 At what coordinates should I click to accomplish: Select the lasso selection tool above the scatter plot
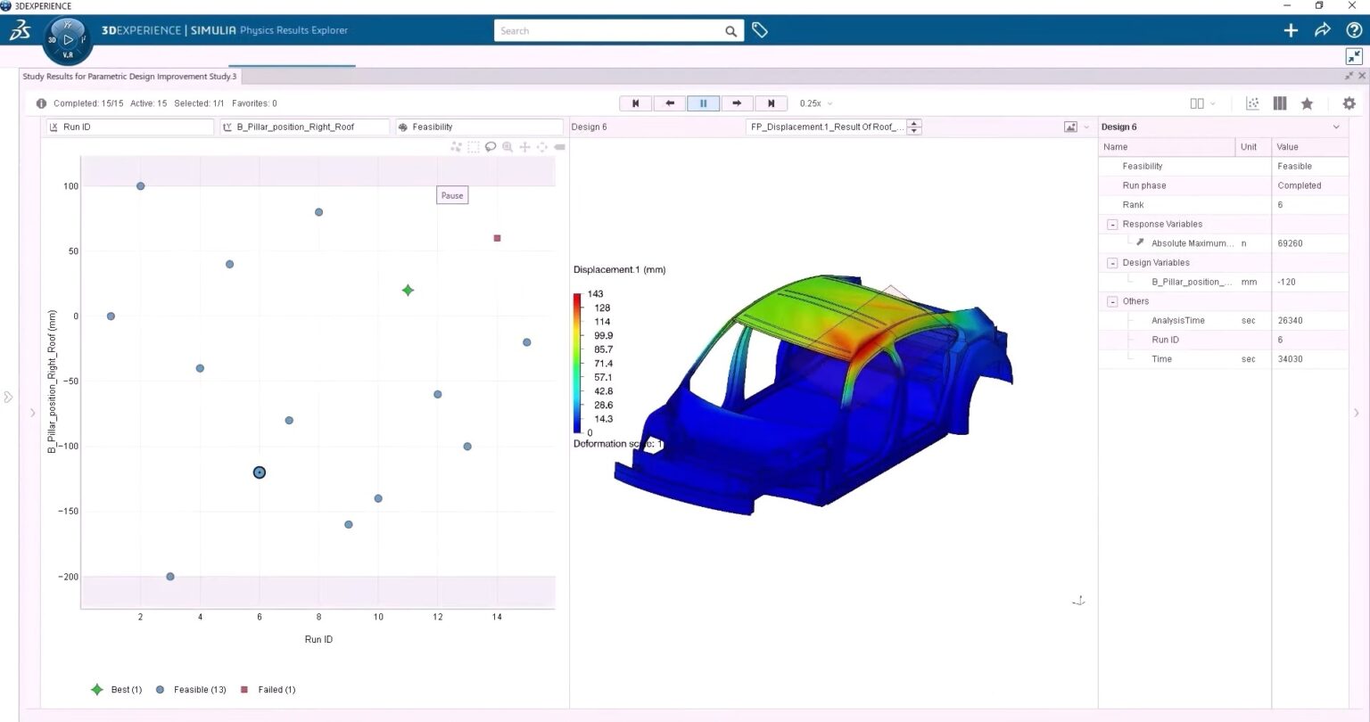pos(491,146)
